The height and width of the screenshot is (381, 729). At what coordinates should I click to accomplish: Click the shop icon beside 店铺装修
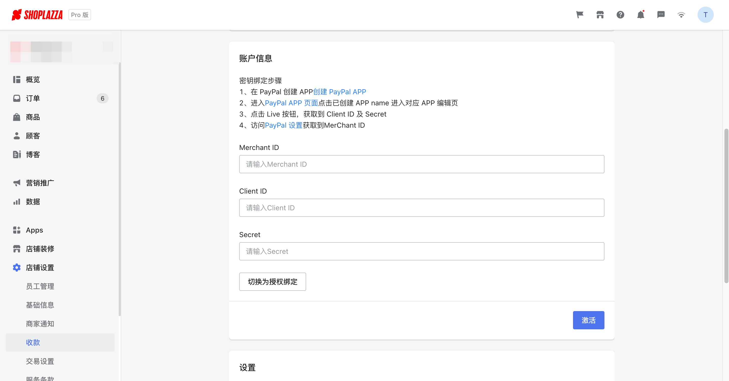point(17,249)
